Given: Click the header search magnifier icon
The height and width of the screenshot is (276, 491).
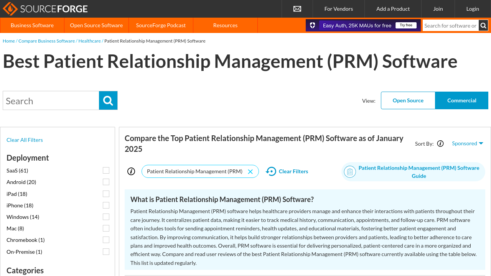Looking at the screenshot, I should click(x=483, y=26).
